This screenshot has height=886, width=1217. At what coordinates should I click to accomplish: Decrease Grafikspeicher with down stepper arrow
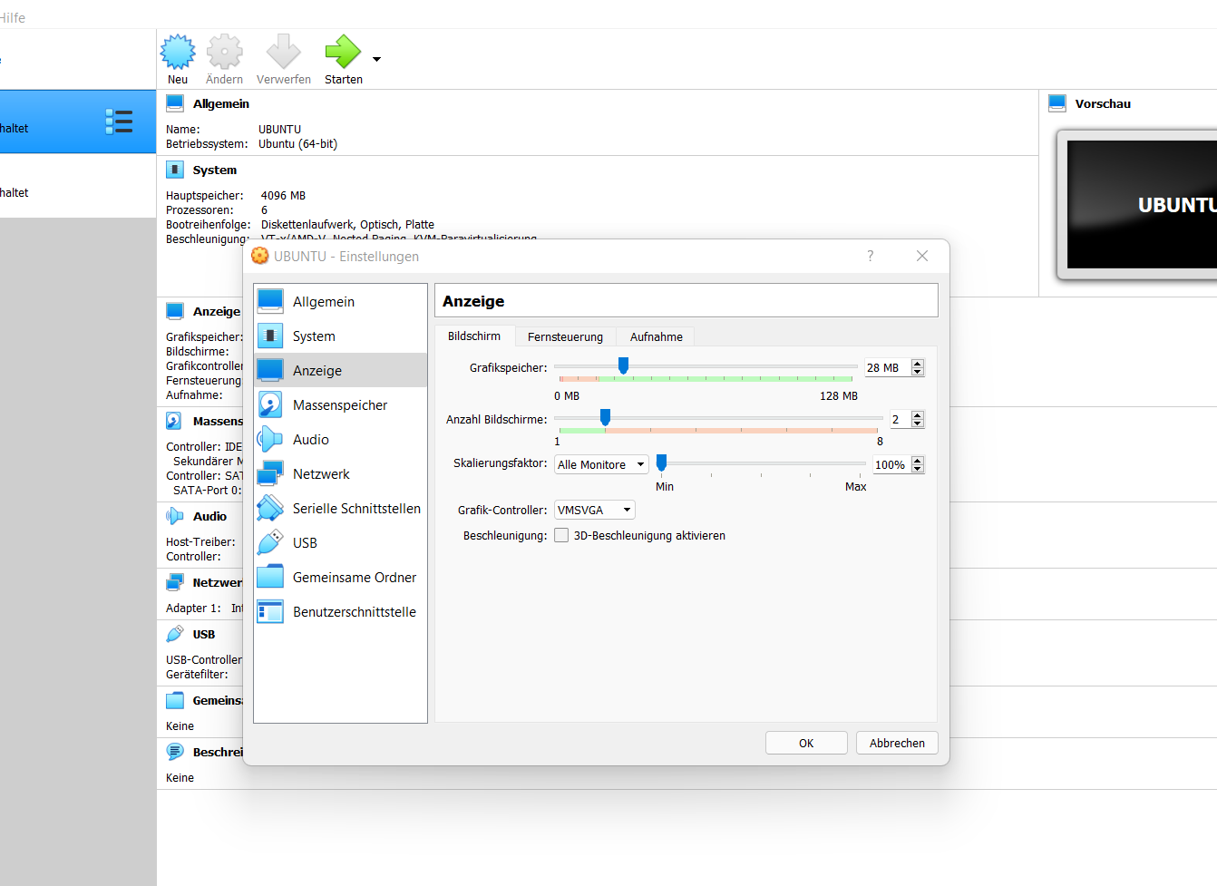(x=918, y=372)
